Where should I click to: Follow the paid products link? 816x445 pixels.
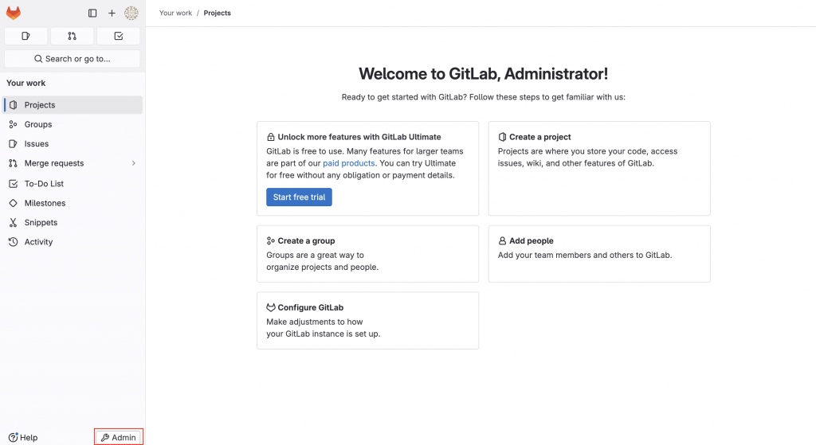pos(349,163)
